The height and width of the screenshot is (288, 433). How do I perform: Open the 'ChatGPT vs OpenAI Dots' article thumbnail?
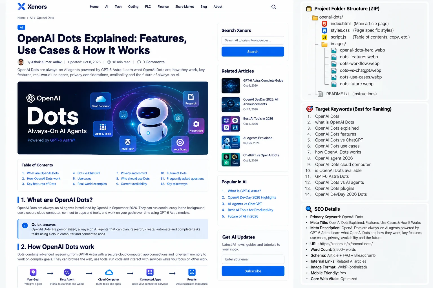tap(231, 160)
